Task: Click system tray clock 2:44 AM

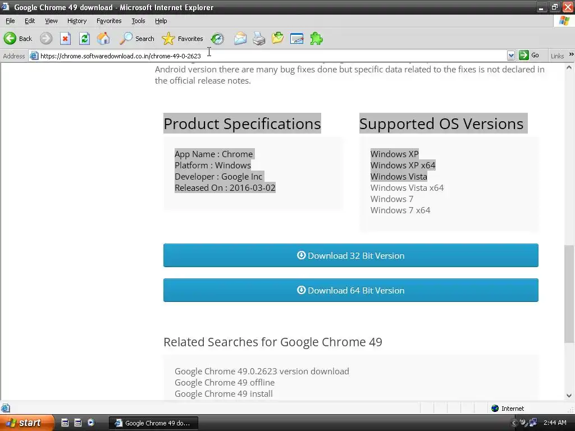Action: (555, 423)
